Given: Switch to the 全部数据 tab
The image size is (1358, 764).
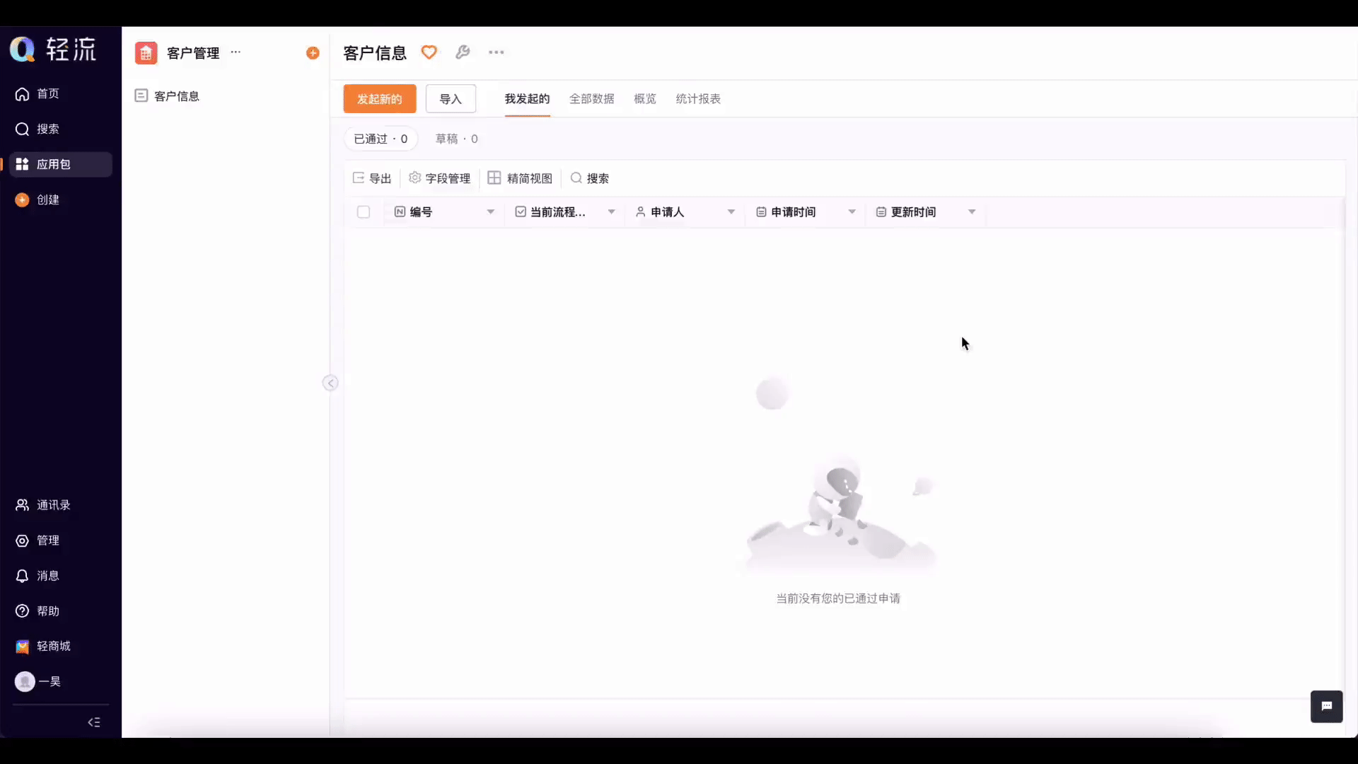Looking at the screenshot, I should [591, 99].
